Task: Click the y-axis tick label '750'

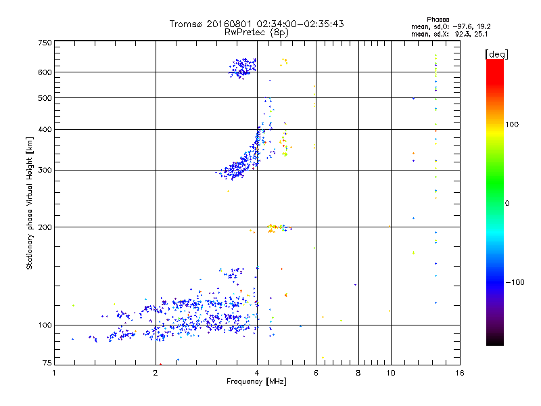Action: click(45, 43)
